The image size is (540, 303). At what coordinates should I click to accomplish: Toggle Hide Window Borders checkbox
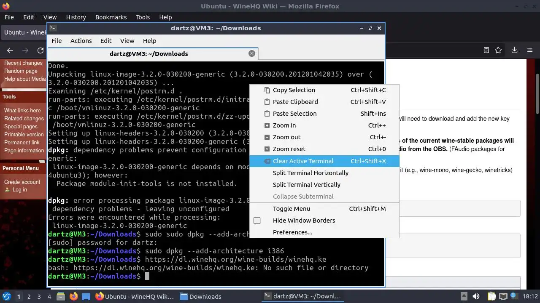click(x=257, y=221)
